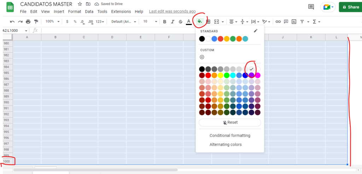This screenshot has height=174, width=362.
Task: Choose Alternating colors option
Action: click(x=226, y=144)
